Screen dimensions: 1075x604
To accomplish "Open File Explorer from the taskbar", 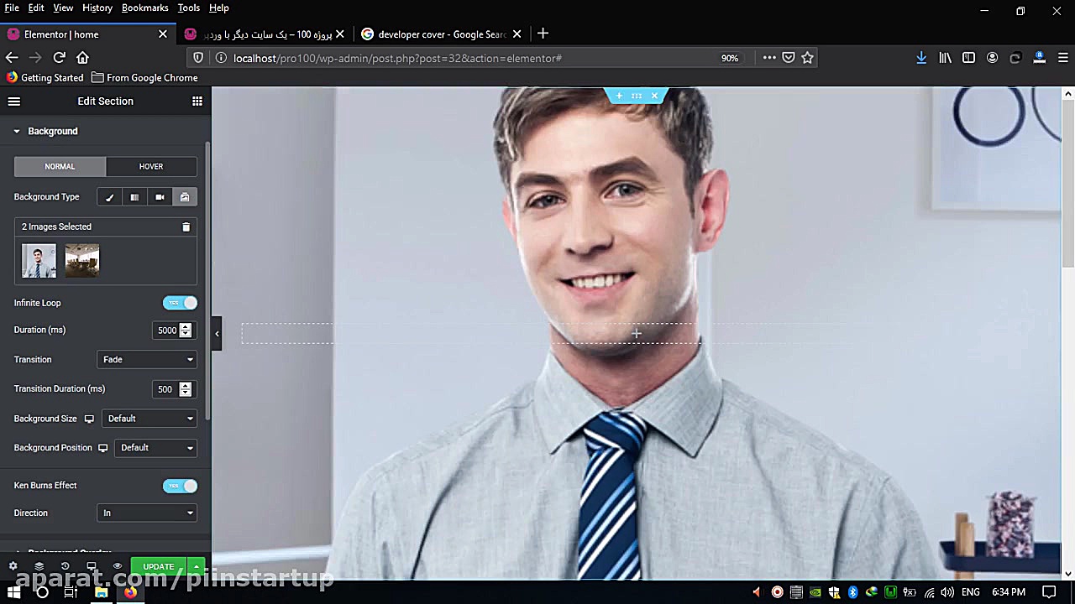I will pyautogui.click(x=101, y=592).
